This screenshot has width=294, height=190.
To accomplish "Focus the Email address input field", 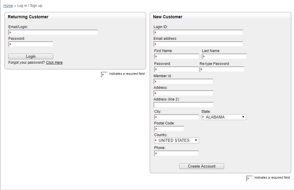I will coord(198,44).
